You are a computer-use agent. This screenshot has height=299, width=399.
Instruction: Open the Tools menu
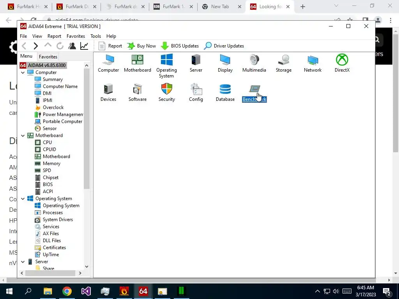point(96,36)
